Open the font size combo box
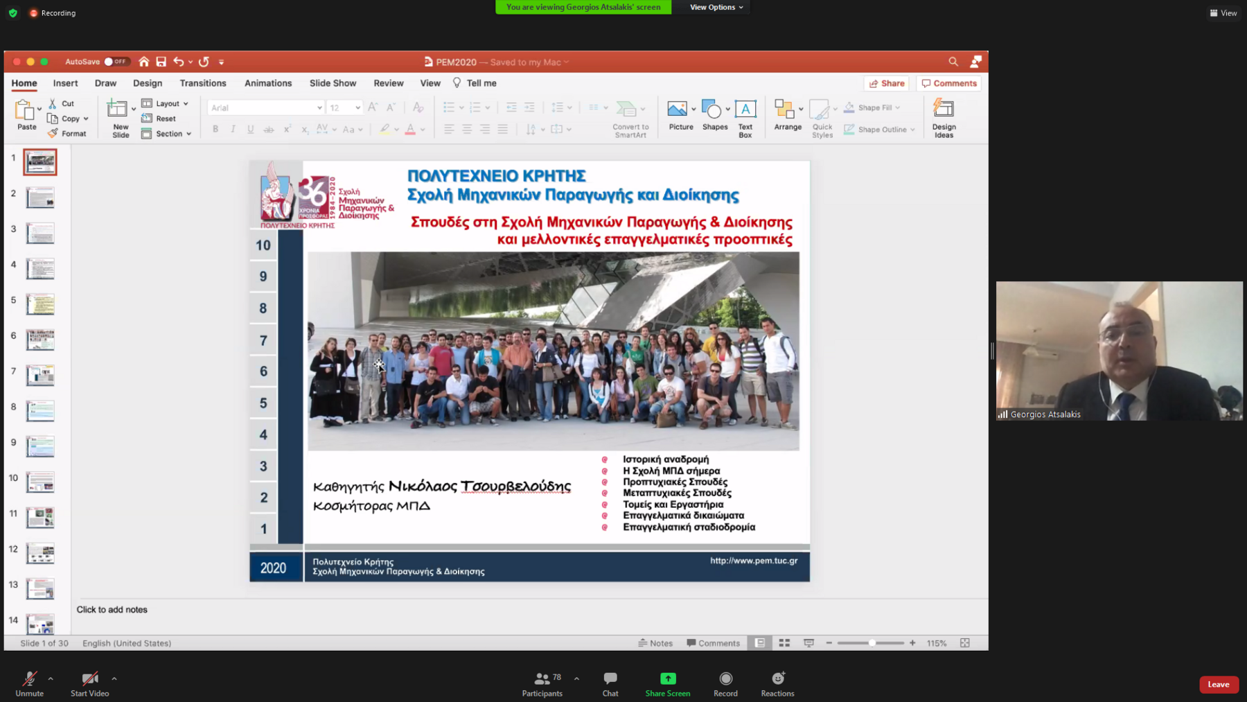 (x=344, y=107)
